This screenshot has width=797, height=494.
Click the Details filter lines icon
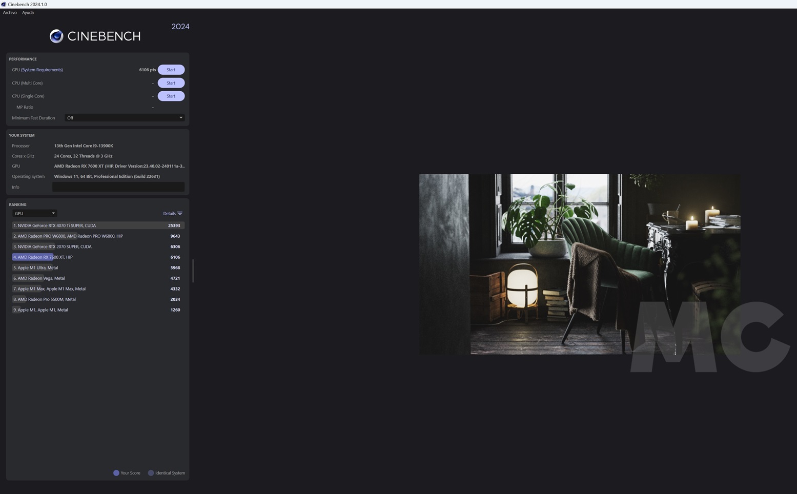tap(180, 214)
